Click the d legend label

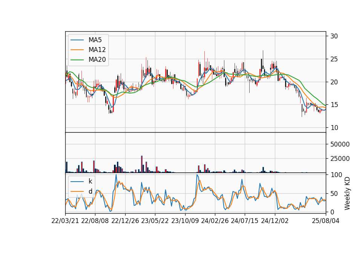(x=90, y=191)
